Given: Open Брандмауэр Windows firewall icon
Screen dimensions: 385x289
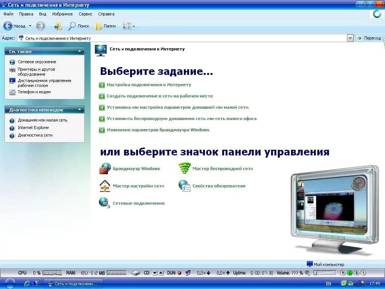Looking at the screenshot, I should point(105,169).
